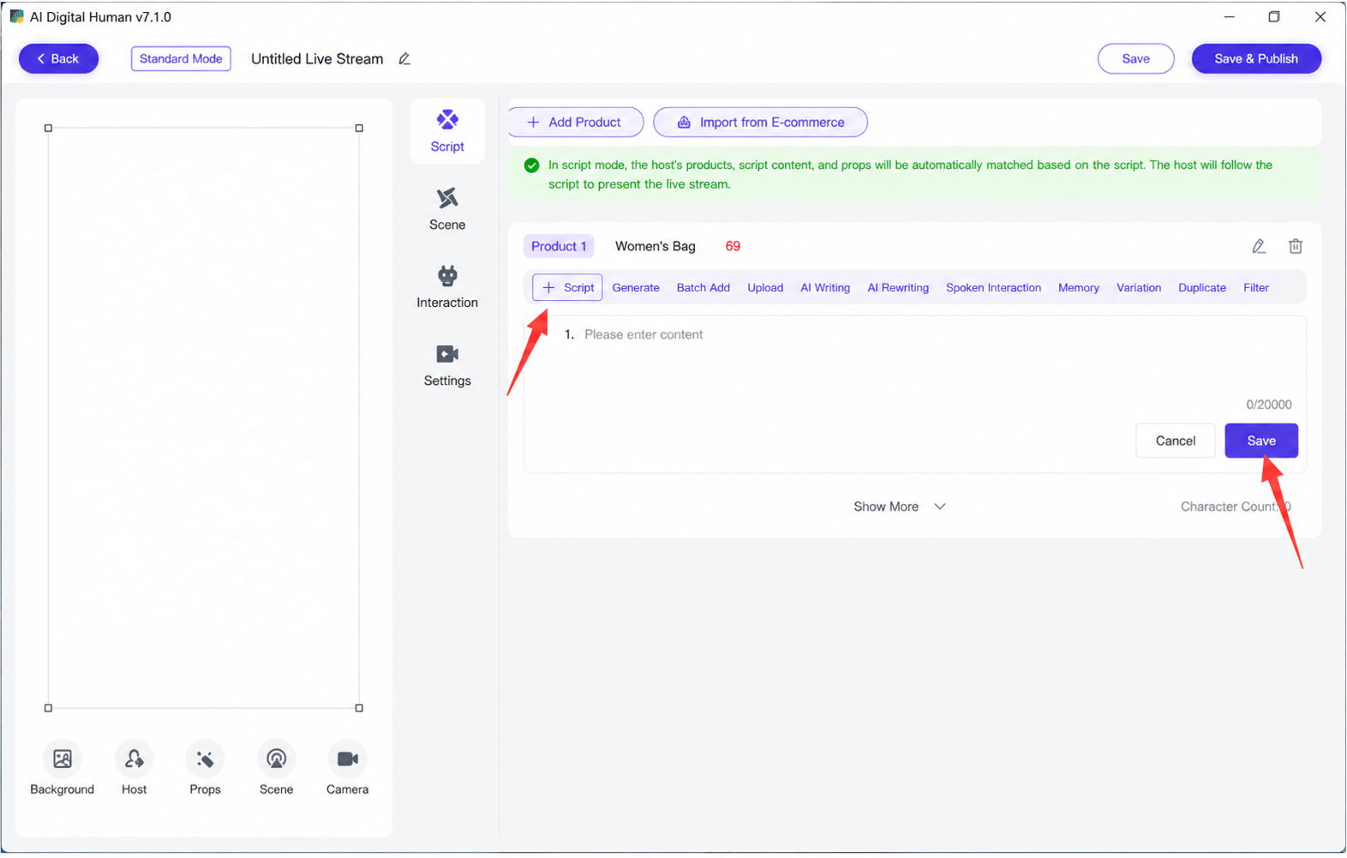Image resolution: width=1347 pixels, height=858 pixels.
Task: Click Variation in the script toolbar
Action: click(1139, 288)
